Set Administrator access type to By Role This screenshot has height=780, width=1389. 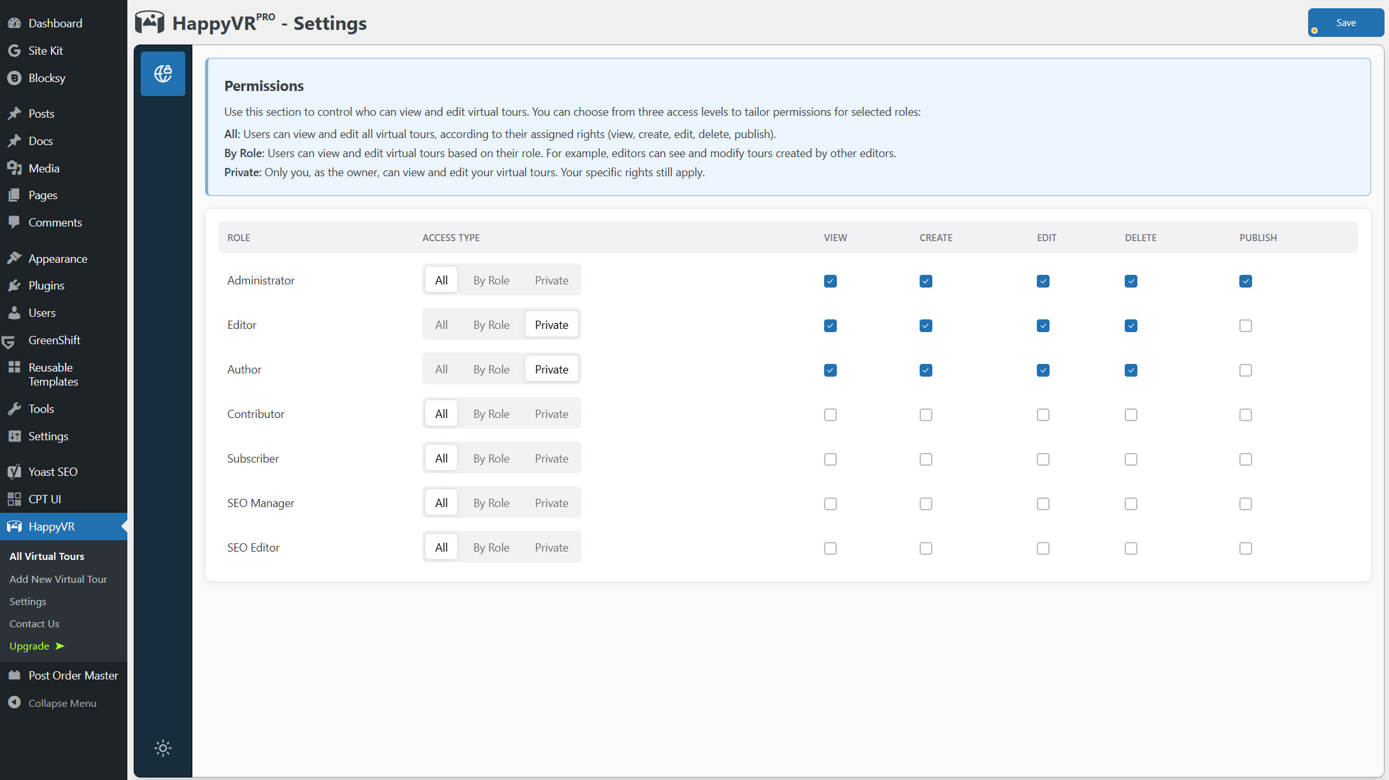[491, 281]
